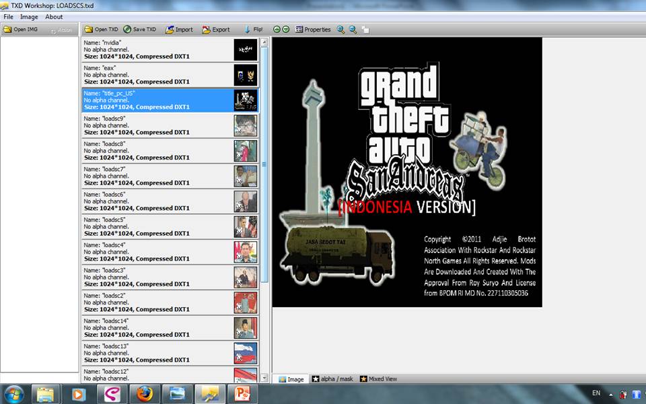Select the "loadsc13" texture entry

(x=170, y=353)
